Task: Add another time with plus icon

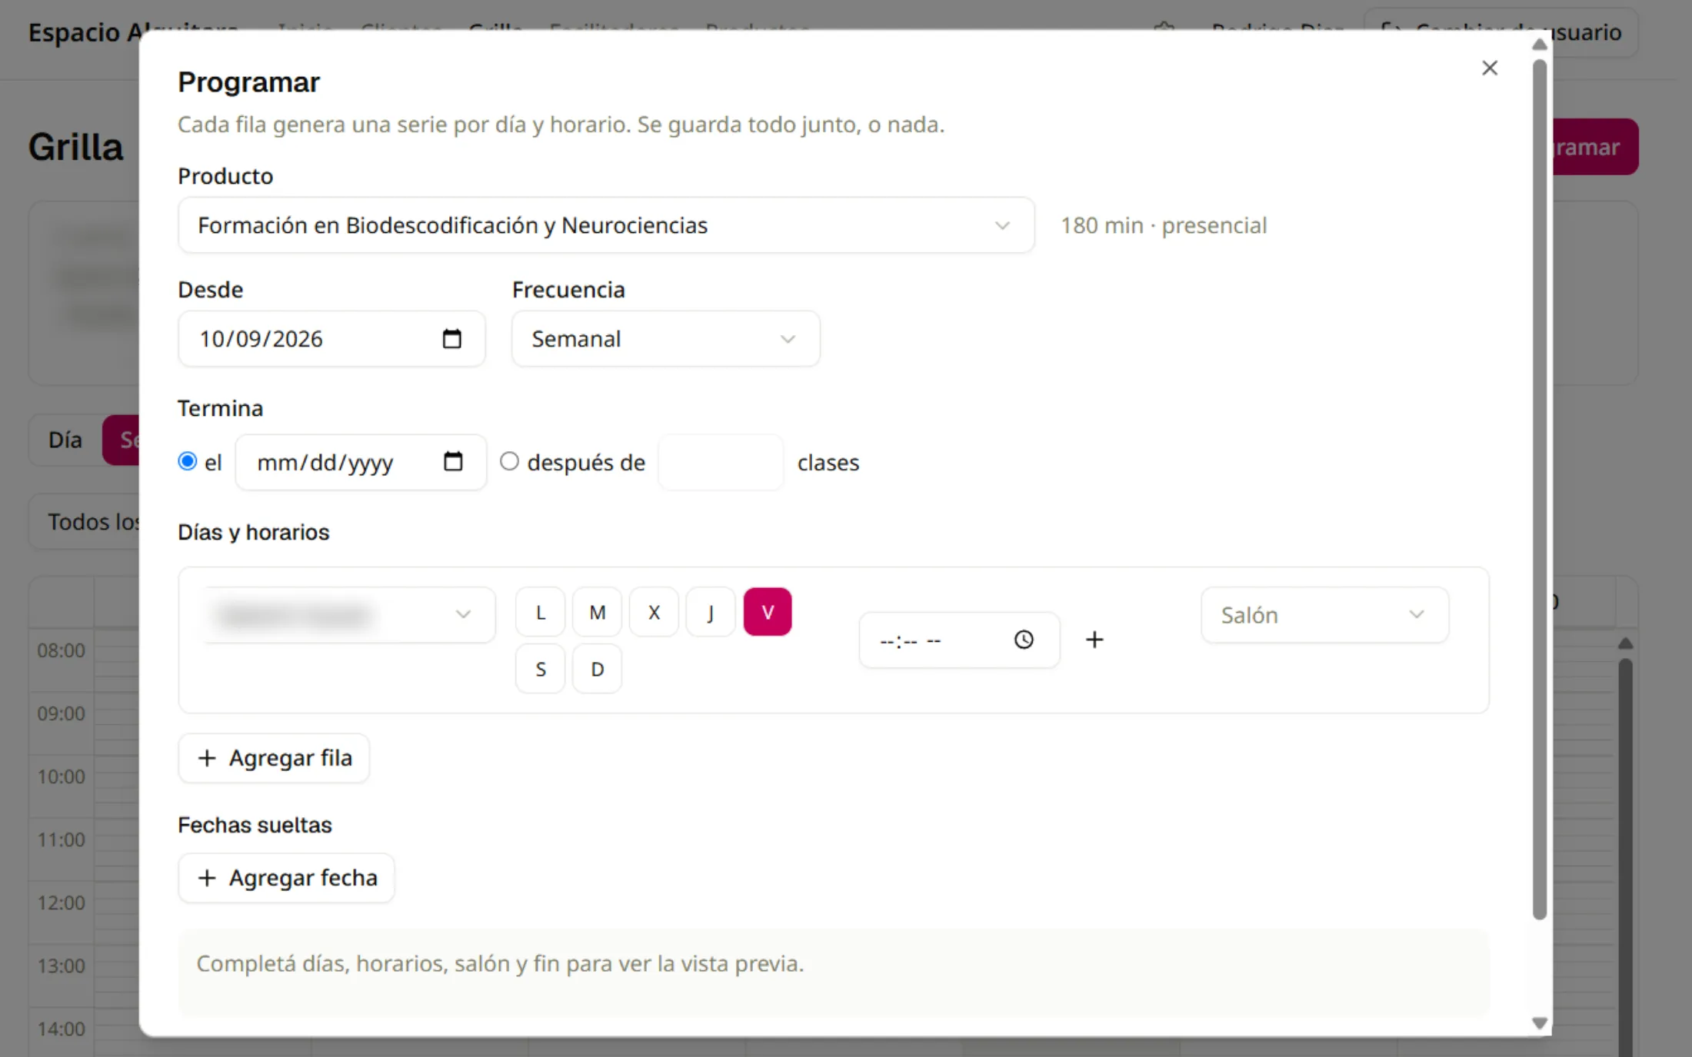Action: pos(1094,640)
